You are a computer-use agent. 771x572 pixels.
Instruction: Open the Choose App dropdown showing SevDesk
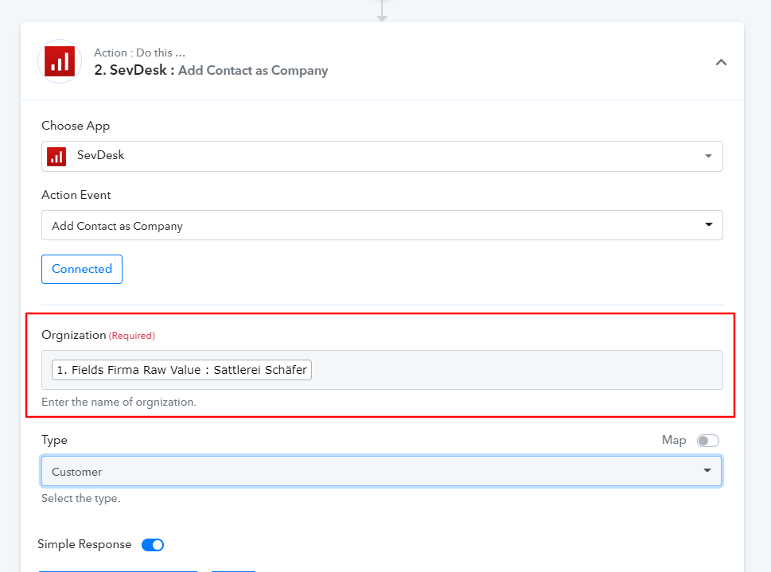click(382, 156)
